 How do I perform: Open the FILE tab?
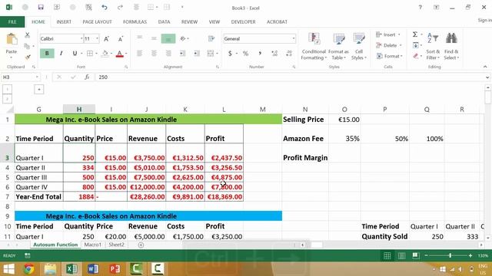pyautogui.click(x=12, y=22)
